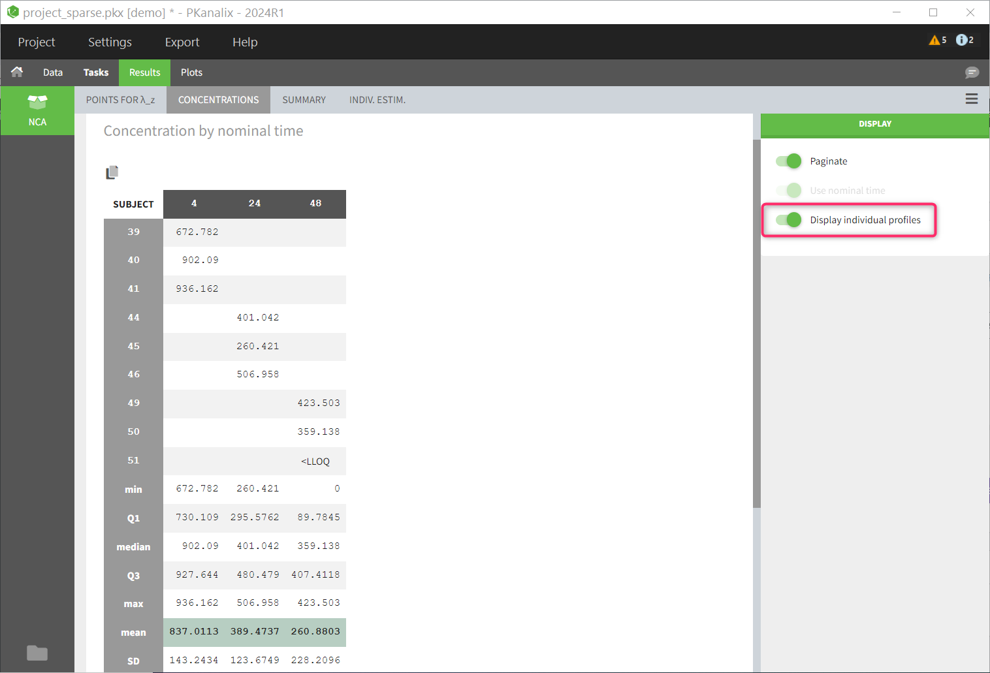This screenshot has width=990, height=673.
Task: Open the hamburger menu on right
Action: tap(971, 99)
